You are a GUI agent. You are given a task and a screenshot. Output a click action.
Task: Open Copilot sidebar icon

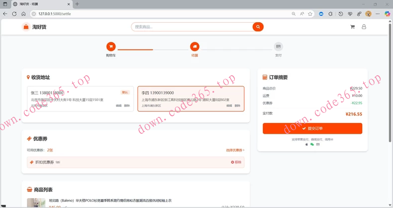point(388,14)
